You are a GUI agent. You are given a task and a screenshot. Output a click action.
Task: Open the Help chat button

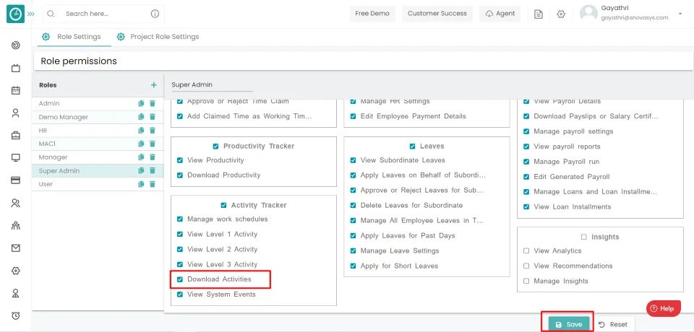pyautogui.click(x=663, y=309)
